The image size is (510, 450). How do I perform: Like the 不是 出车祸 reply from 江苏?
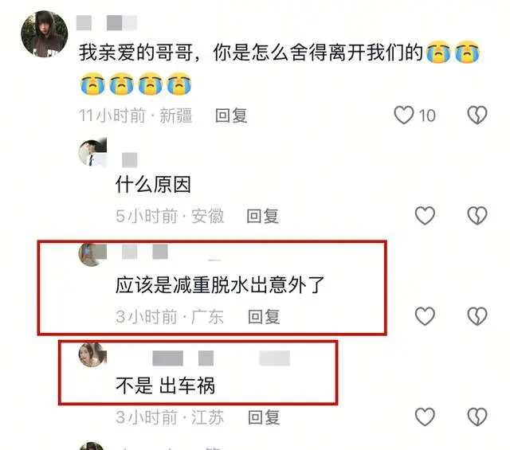pos(425,417)
